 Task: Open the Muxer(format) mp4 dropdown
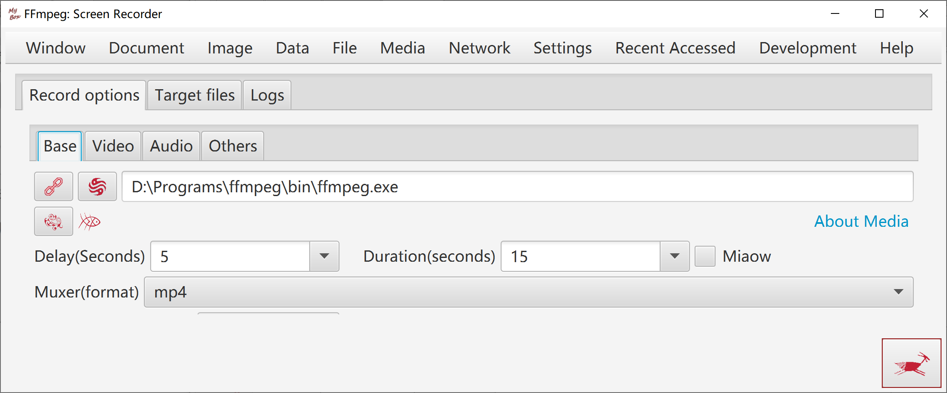click(528, 292)
